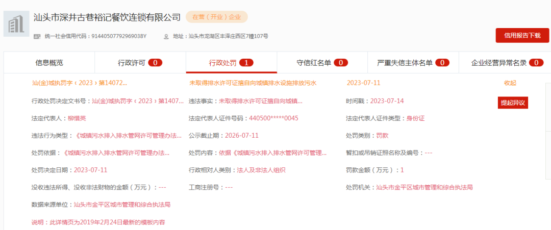Viewport: 551px width, 230px height.
Task: Select the 行政处罚 tab
Action: (231, 63)
